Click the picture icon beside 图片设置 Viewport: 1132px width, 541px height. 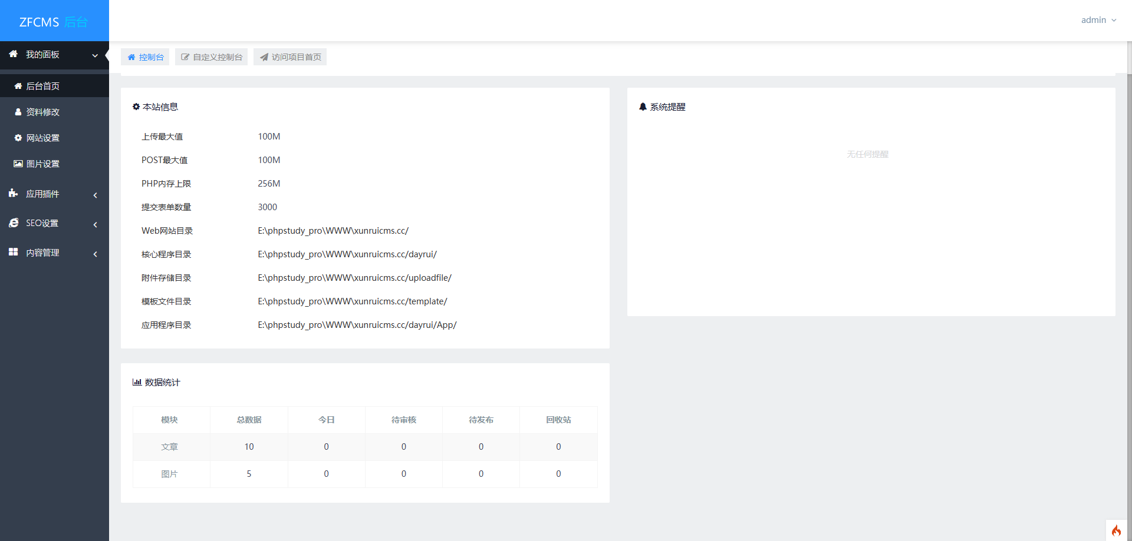coord(18,164)
